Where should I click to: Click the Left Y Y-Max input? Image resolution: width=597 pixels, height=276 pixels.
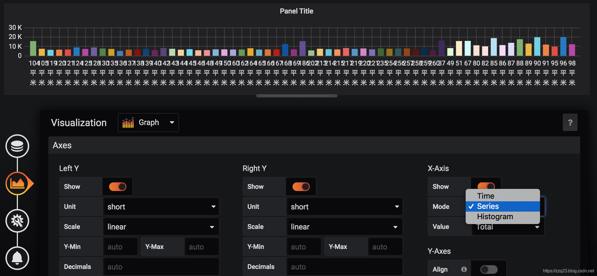(202, 247)
